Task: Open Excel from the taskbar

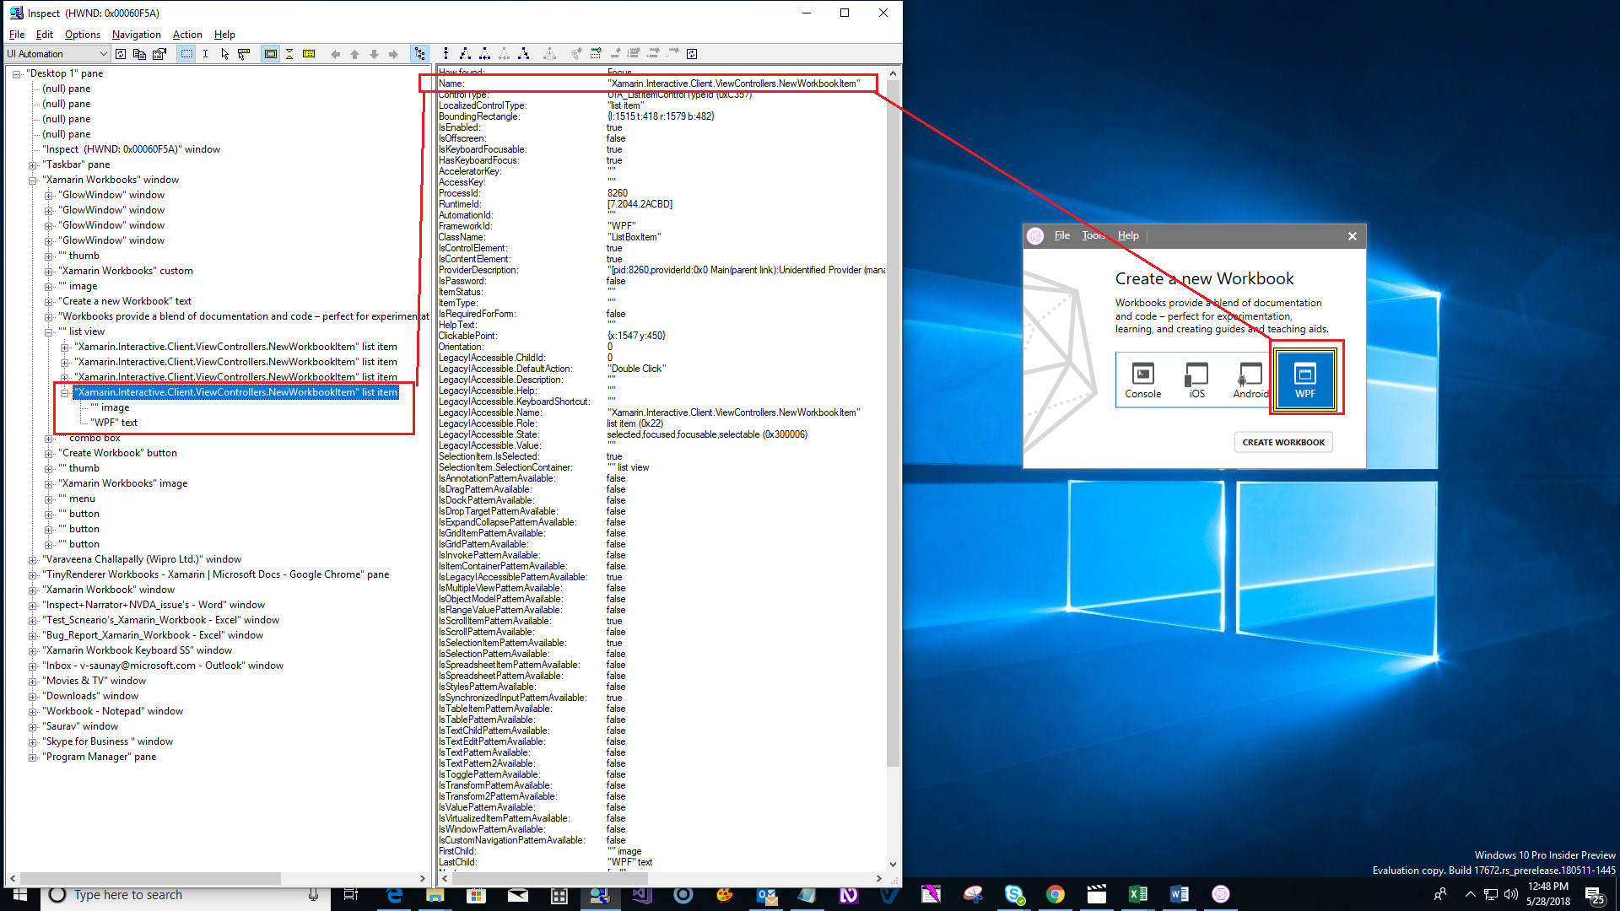Action: (x=1137, y=894)
